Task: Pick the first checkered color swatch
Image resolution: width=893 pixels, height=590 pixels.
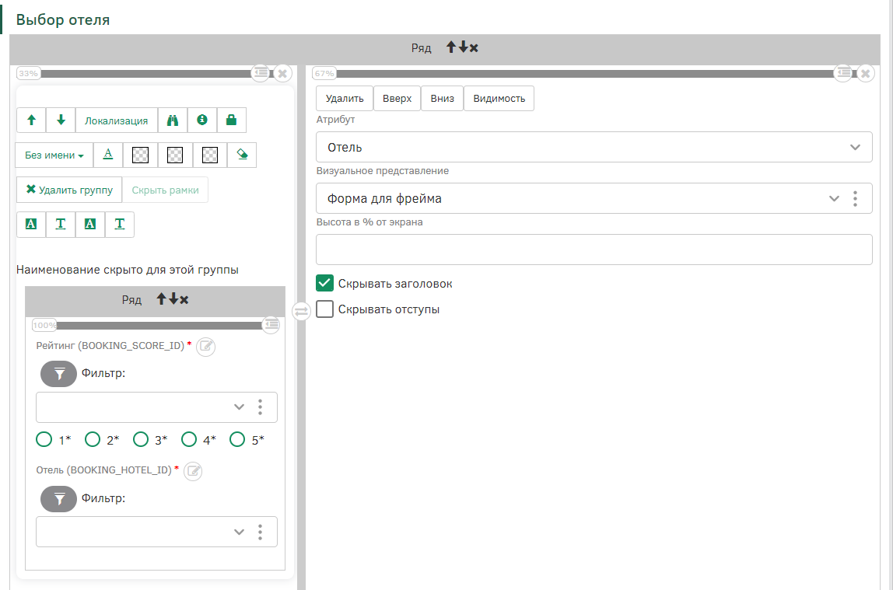Action: pyautogui.click(x=140, y=155)
